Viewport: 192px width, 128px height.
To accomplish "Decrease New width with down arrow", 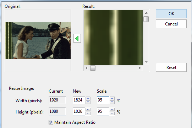I will click(88, 102).
